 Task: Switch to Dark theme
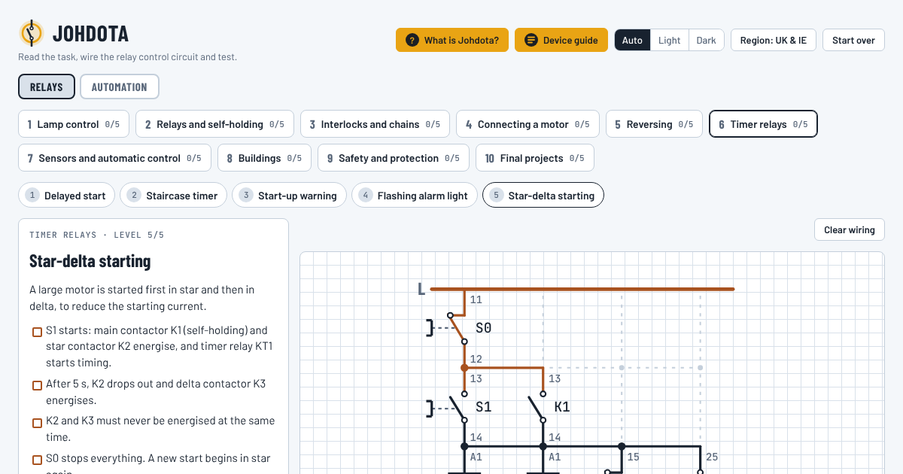tap(706, 40)
